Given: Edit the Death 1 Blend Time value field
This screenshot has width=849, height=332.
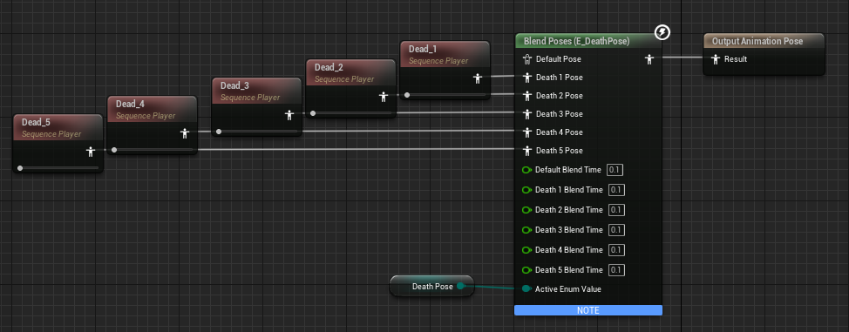Looking at the screenshot, I should click(x=616, y=190).
